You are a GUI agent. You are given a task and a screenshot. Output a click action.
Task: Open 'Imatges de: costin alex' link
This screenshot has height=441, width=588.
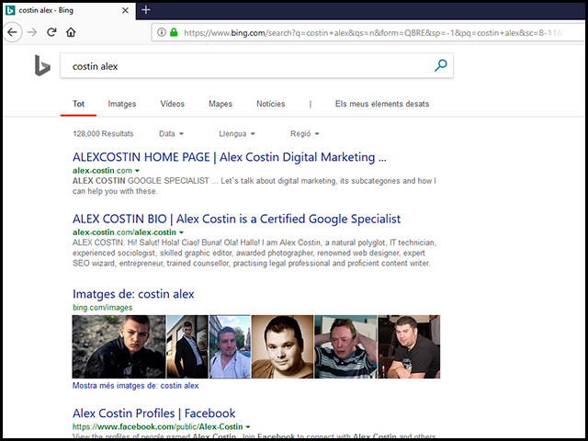point(133,294)
